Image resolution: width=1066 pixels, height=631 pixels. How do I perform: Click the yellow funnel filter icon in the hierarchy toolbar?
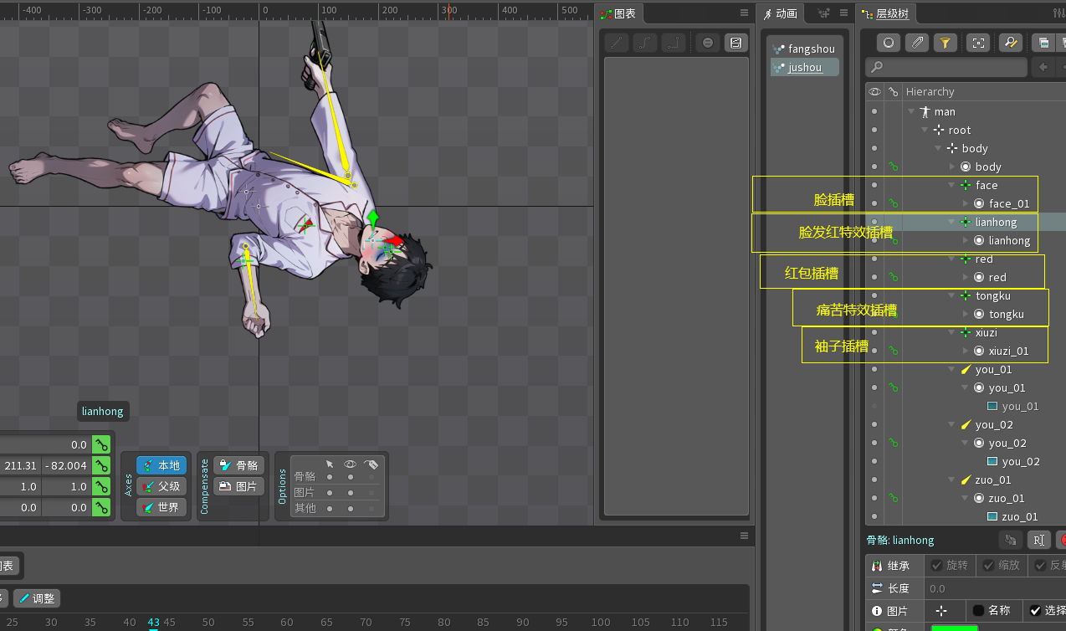(x=945, y=43)
